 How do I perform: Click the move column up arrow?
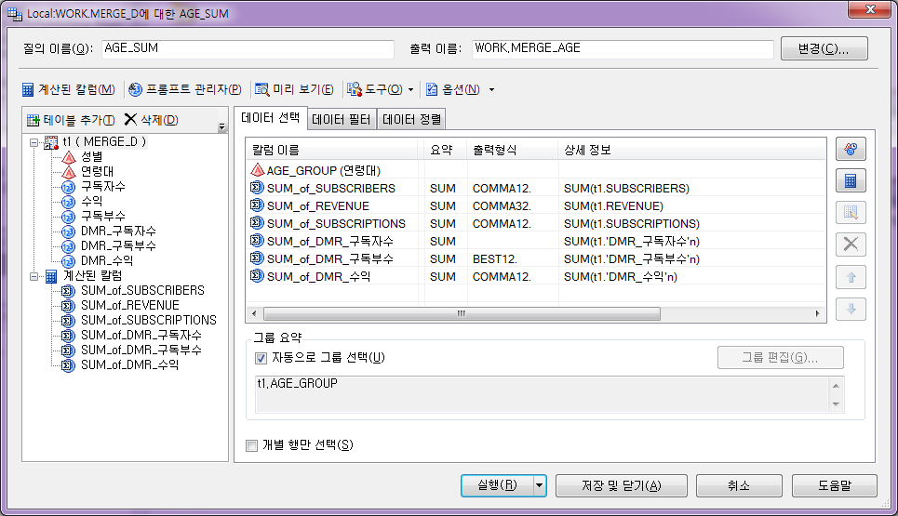[851, 277]
